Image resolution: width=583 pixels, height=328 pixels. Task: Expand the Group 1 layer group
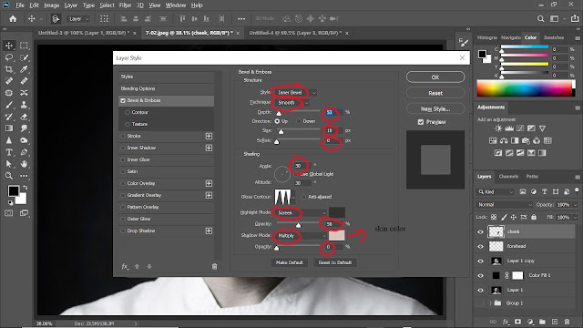[x=490, y=303]
